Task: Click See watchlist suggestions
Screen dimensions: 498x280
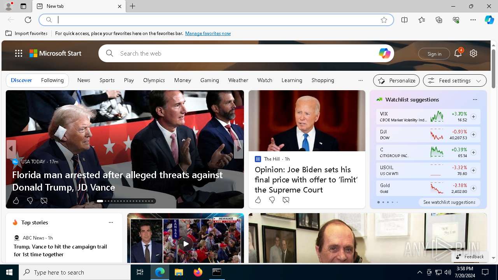Action: (x=449, y=202)
